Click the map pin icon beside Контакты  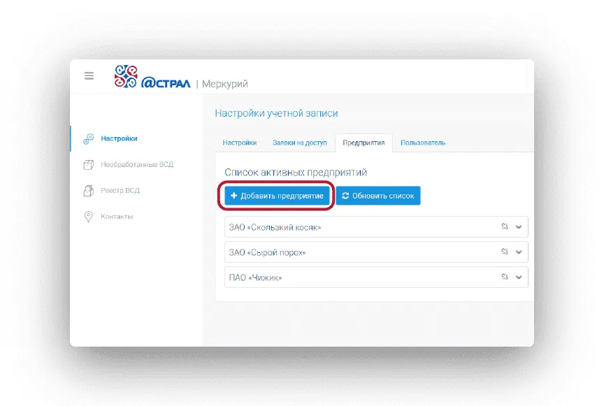[89, 217]
